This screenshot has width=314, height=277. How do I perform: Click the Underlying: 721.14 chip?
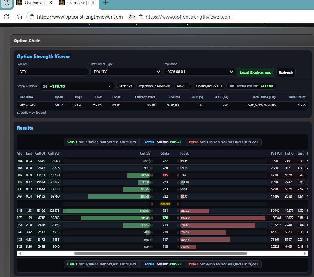209,86
